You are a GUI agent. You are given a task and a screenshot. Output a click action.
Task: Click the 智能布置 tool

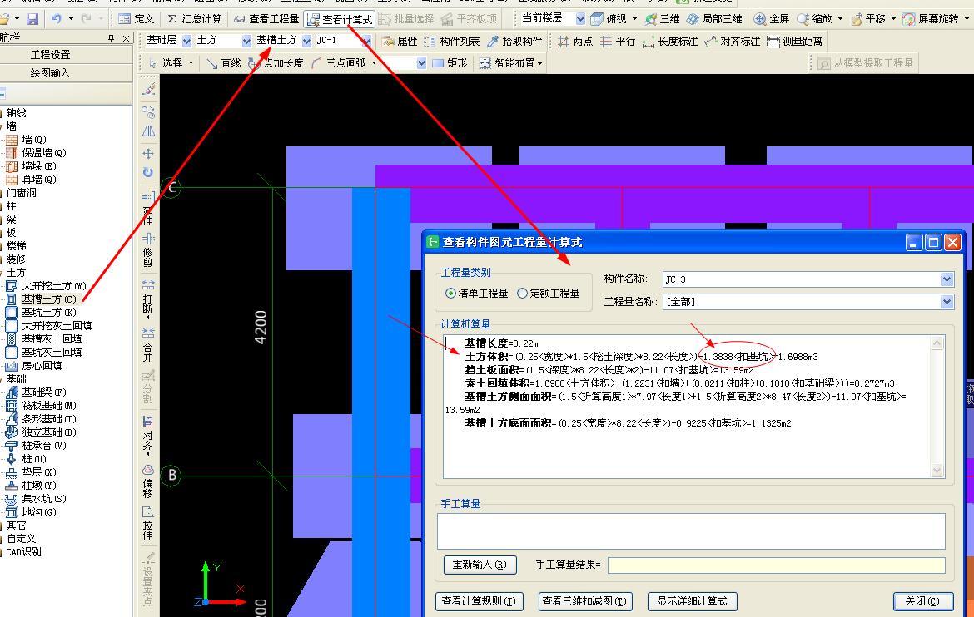[507, 63]
